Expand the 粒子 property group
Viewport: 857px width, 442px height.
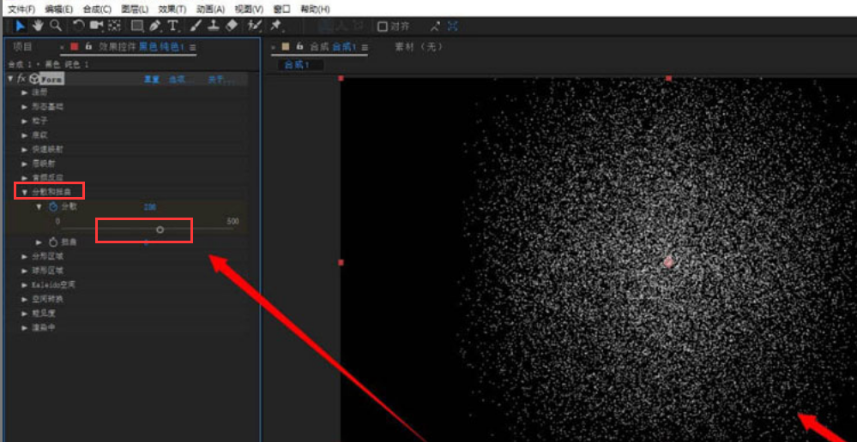coord(24,121)
